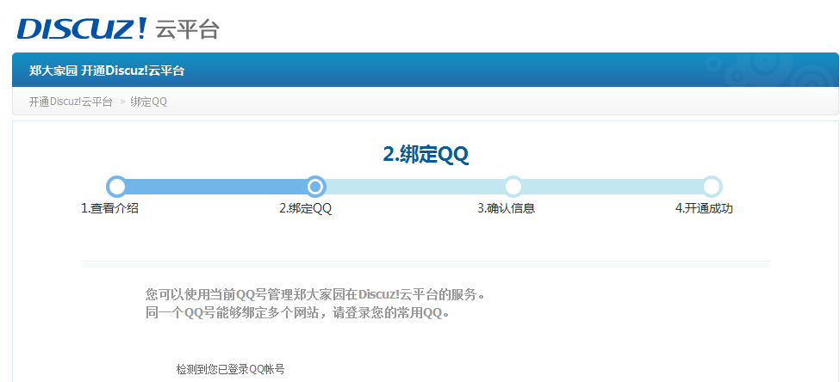840x382 pixels.
Task: Click the 绑定QQ breadcrumb item
Action: (148, 102)
